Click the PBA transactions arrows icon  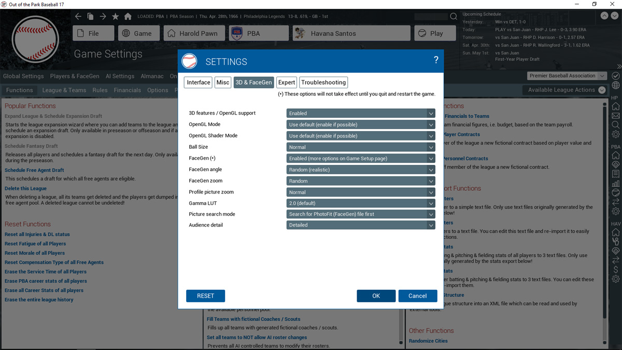point(616,202)
